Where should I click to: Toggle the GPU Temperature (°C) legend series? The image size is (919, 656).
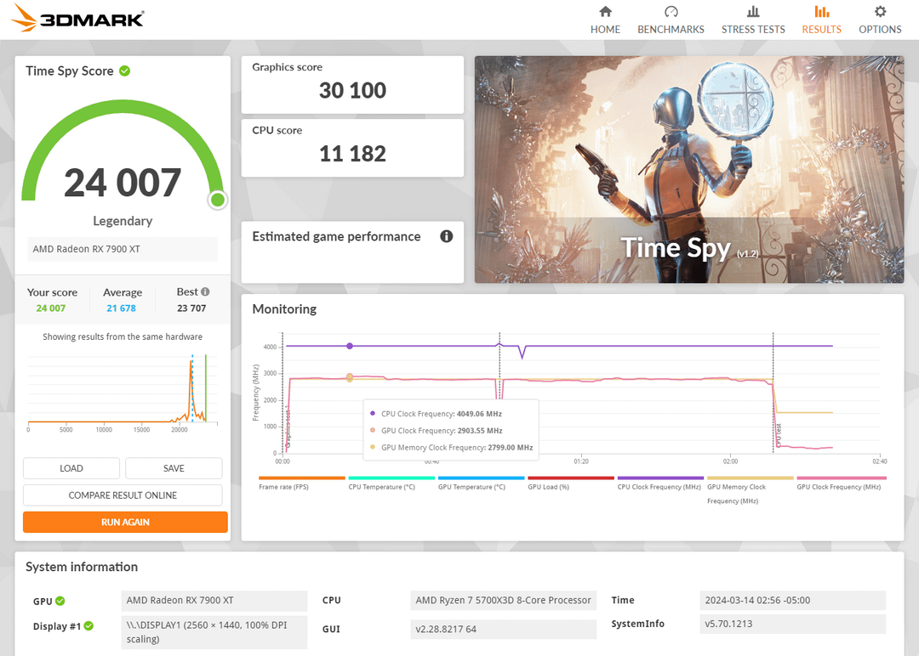[481, 483]
